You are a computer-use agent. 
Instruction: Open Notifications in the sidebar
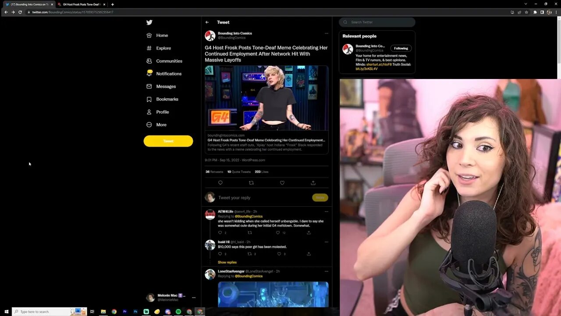pos(164,74)
